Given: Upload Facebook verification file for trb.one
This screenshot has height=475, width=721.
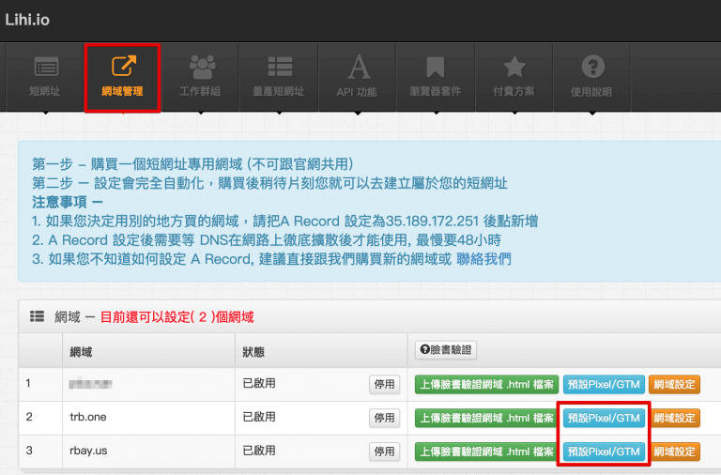Looking at the screenshot, I should tap(486, 418).
